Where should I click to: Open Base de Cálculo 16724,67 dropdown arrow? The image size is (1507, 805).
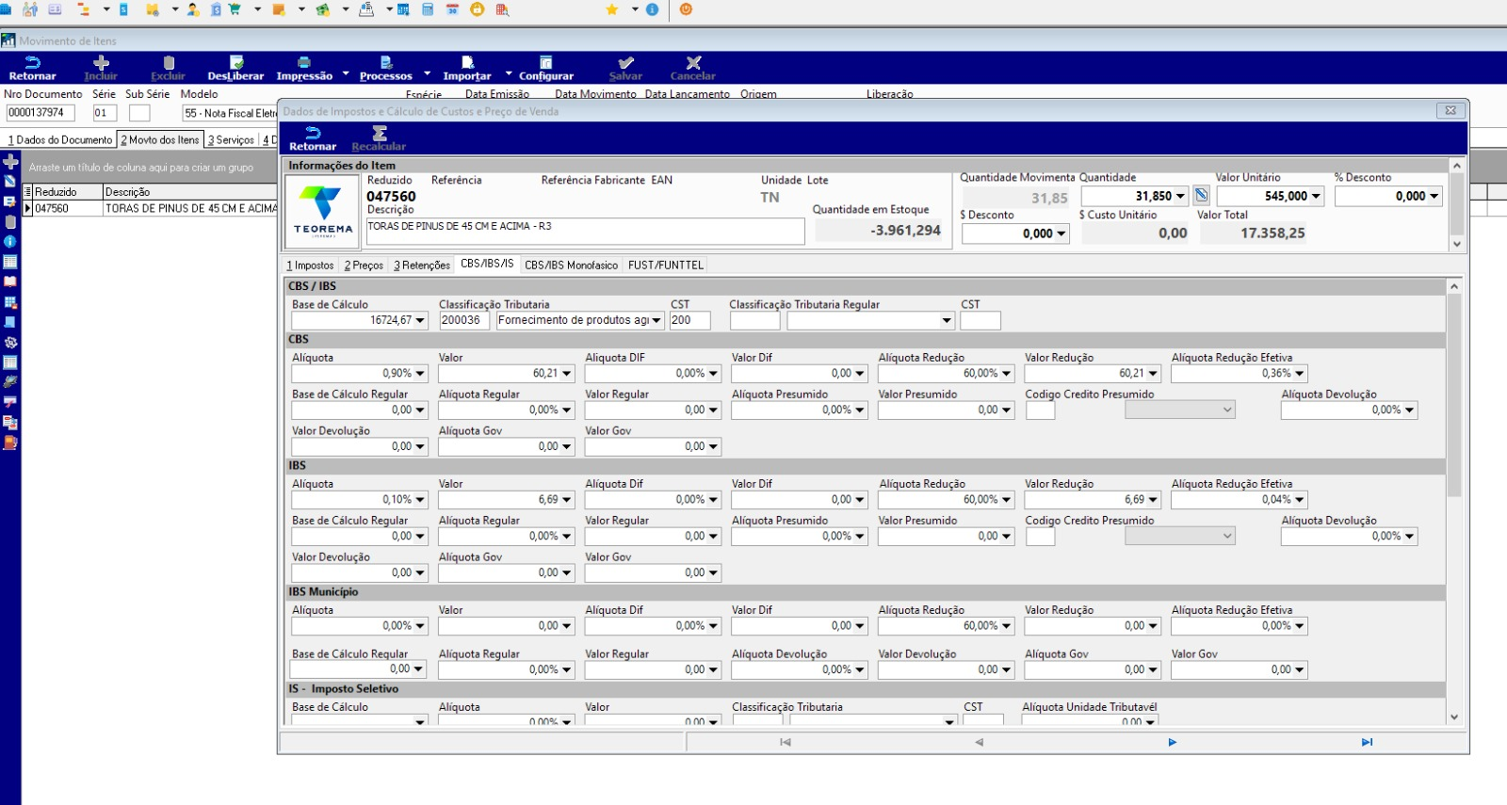(420, 321)
